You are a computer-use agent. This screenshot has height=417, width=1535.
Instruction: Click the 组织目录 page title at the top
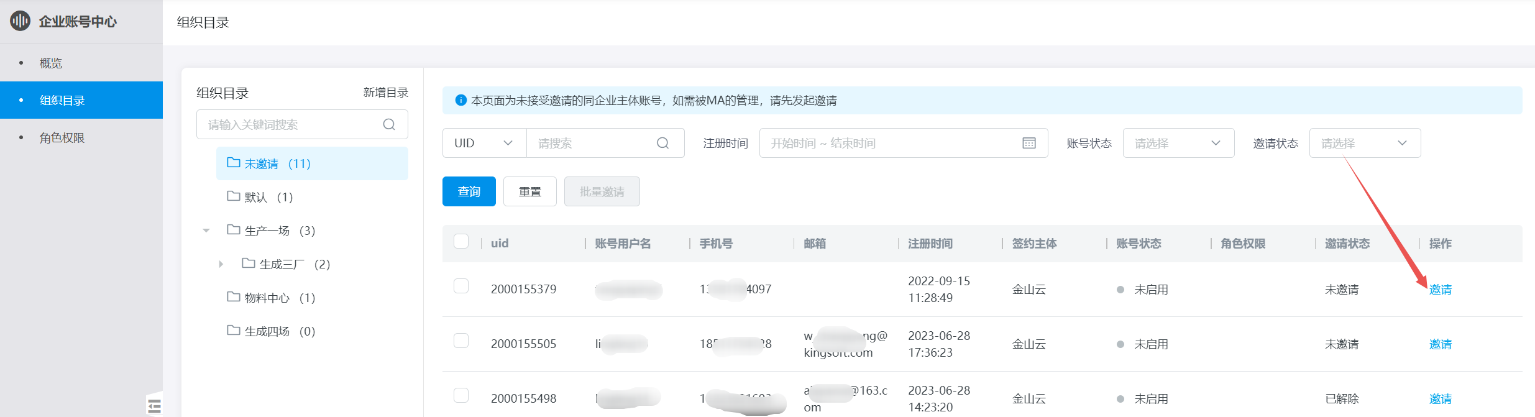point(203,22)
